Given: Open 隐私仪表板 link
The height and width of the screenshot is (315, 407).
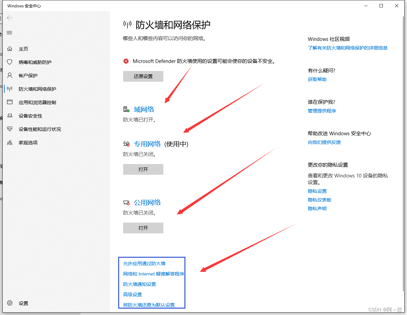Looking at the screenshot, I should (x=320, y=200).
